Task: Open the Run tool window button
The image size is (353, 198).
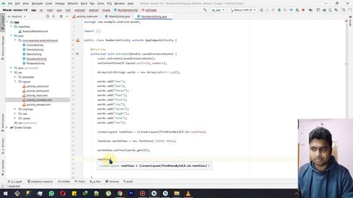Action: coord(95,182)
